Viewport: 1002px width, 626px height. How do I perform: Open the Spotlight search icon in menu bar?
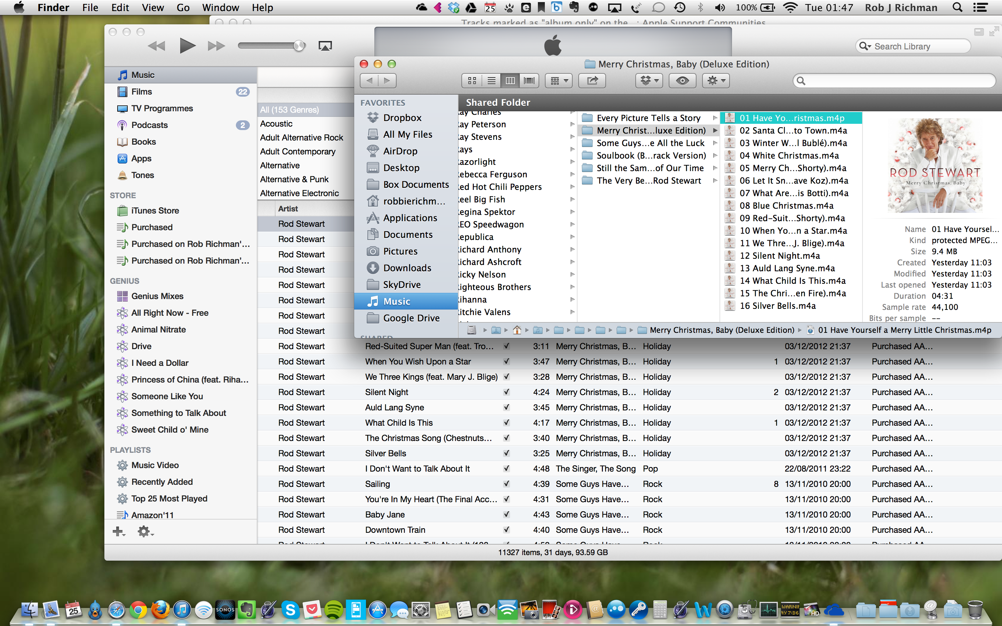[x=957, y=7]
